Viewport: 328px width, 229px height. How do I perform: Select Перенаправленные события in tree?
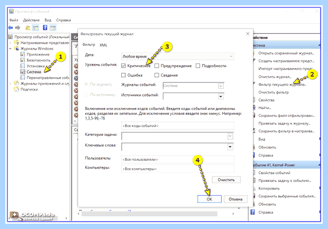point(48,78)
